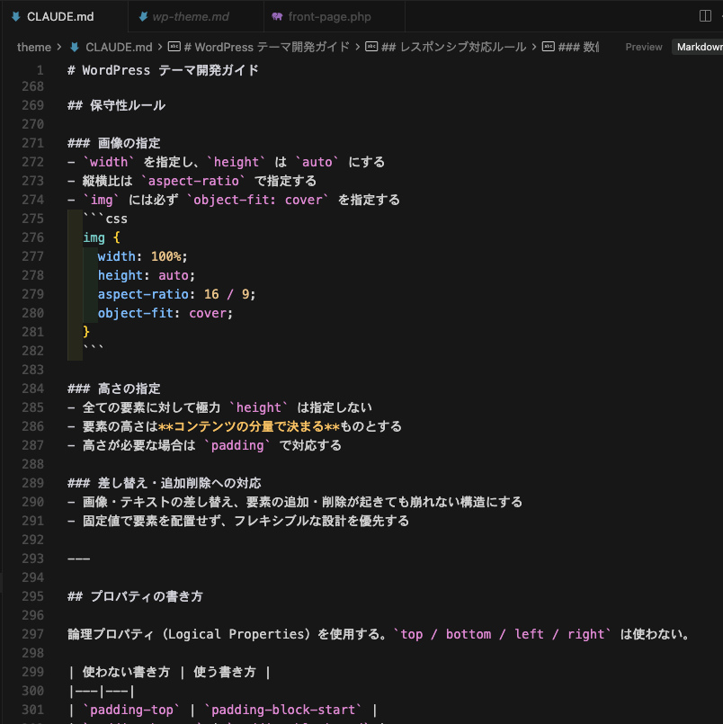Click the closing yellow brace on line 281
Image resolution: width=723 pixels, height=724 pixels.
86,332
